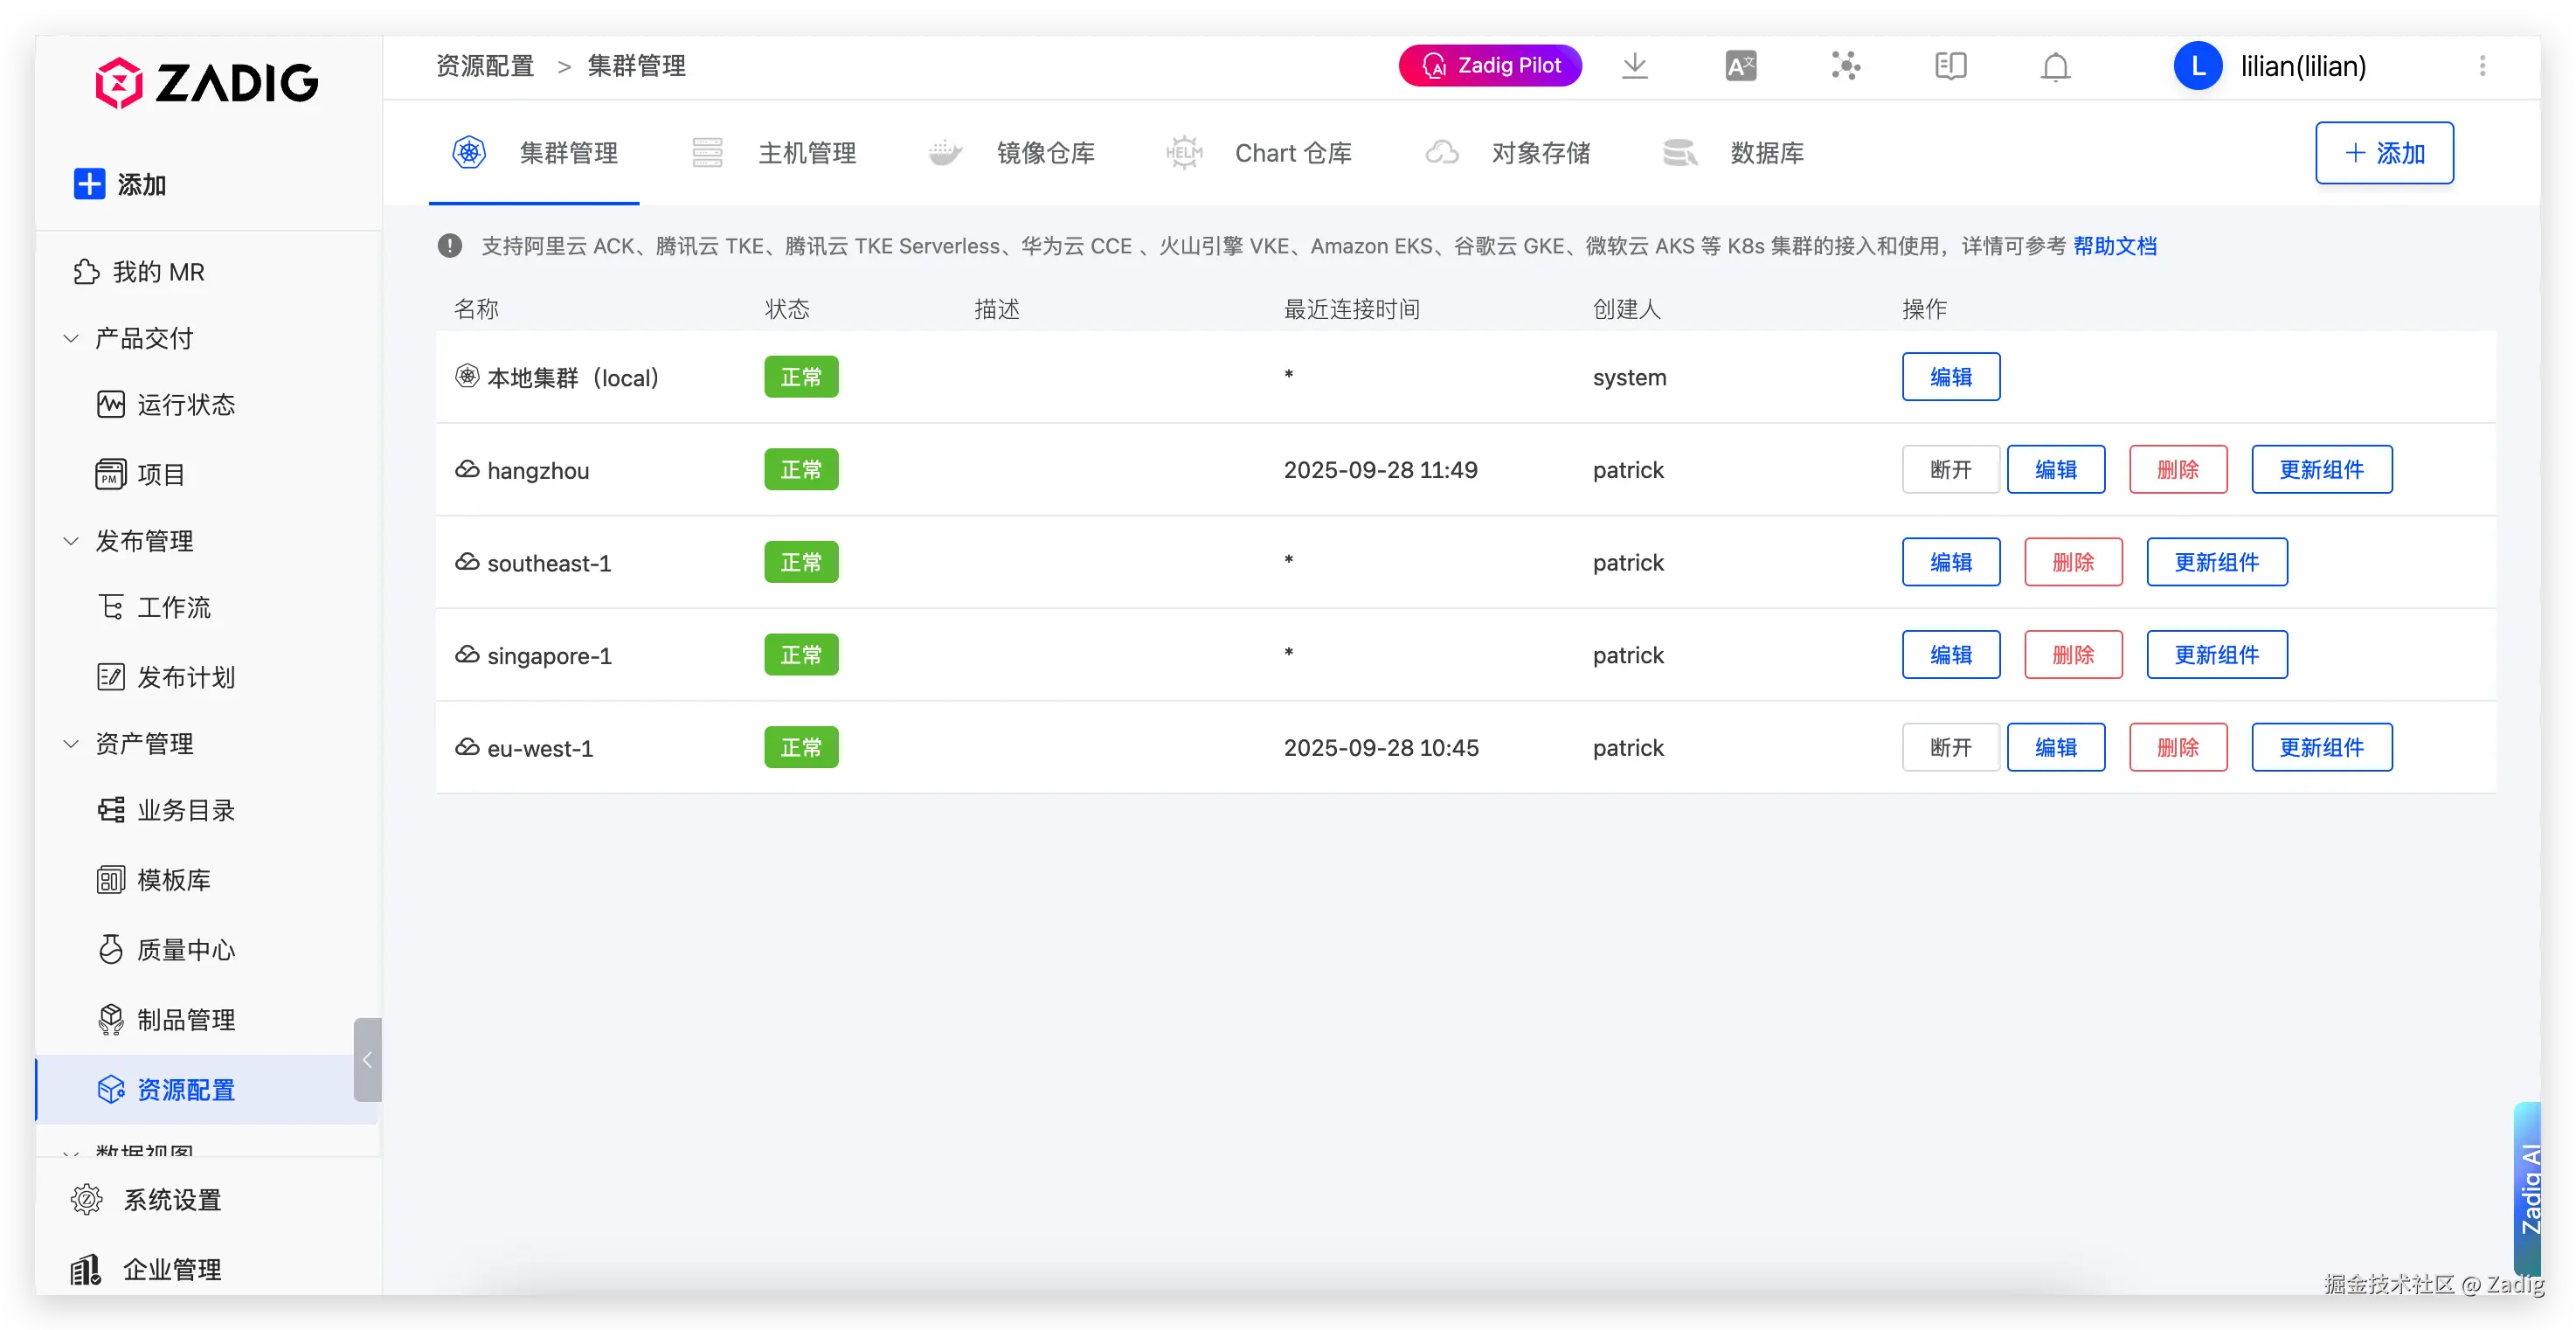Click the user avatar L icon
The width and height of the screenshot is (2576, 1330).
[2197, 66]
